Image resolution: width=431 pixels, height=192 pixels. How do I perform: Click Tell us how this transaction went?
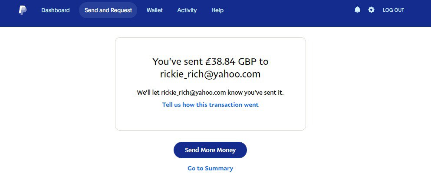210,105
